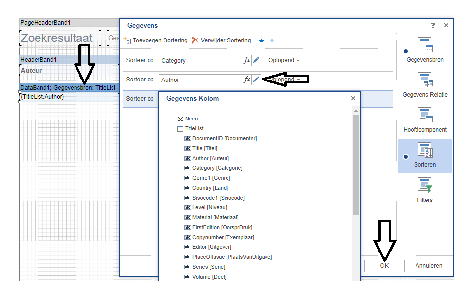
Task: Move sorting down with down arrow
Action: [x=272, y=40]
